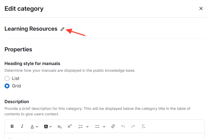Pick the background highlight color swatch
Viewport: 207px width, 139px height.
(46, 127)
